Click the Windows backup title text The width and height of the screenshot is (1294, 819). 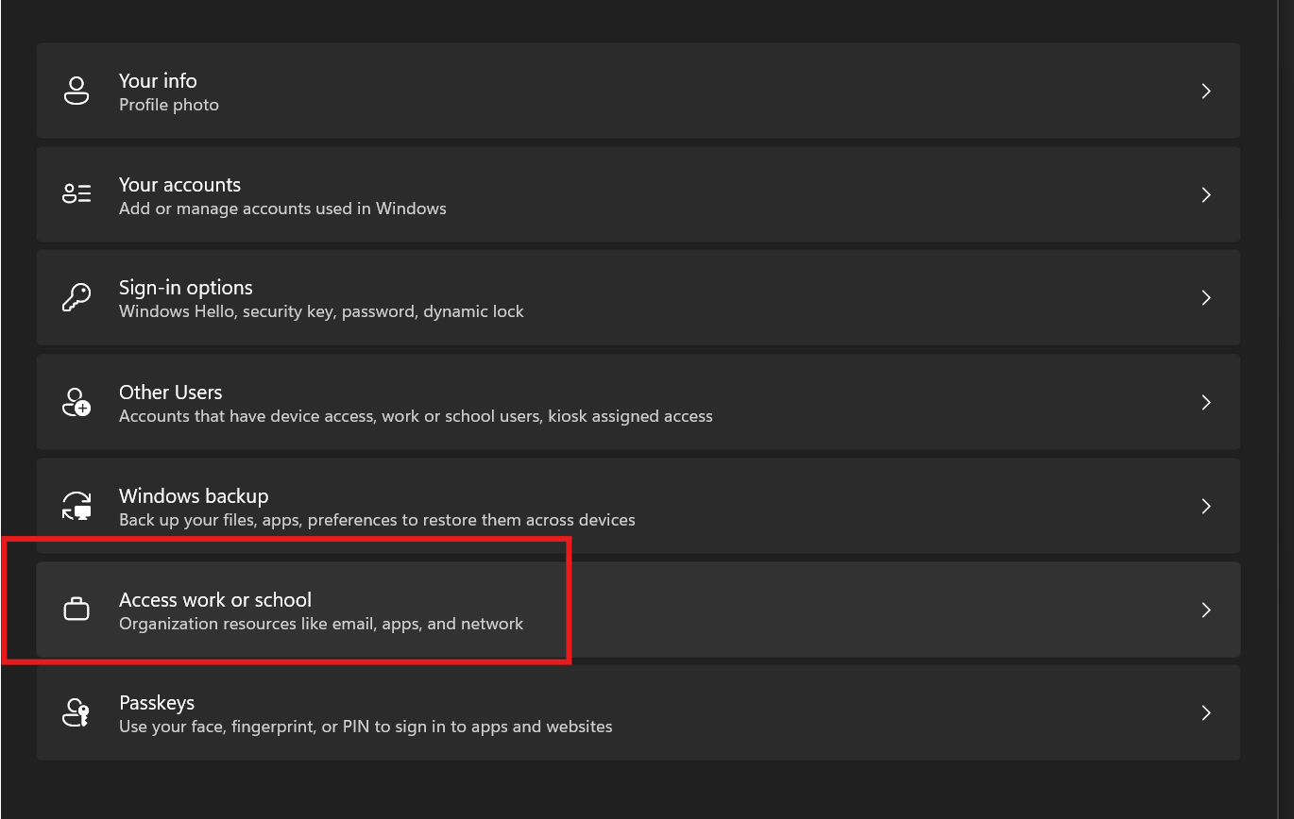pyautogui.click(x=194, y=495)
